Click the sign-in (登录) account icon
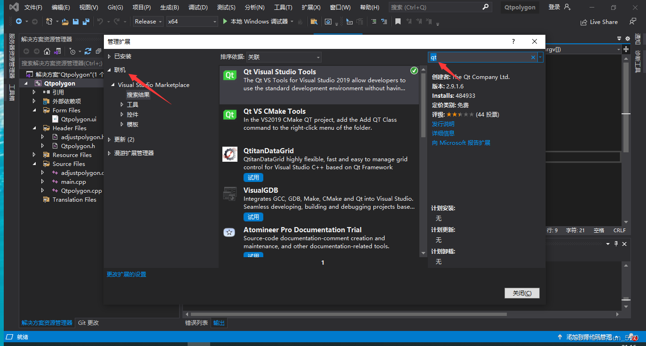This screenshot has height=346, width=646. 567,7
